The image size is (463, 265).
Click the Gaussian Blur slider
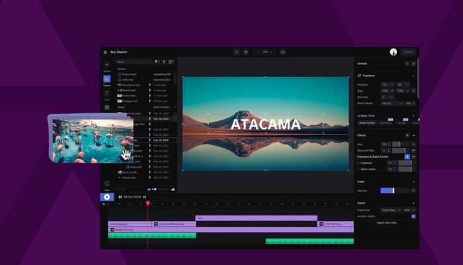pyautogui.click(x=401, y=150)
